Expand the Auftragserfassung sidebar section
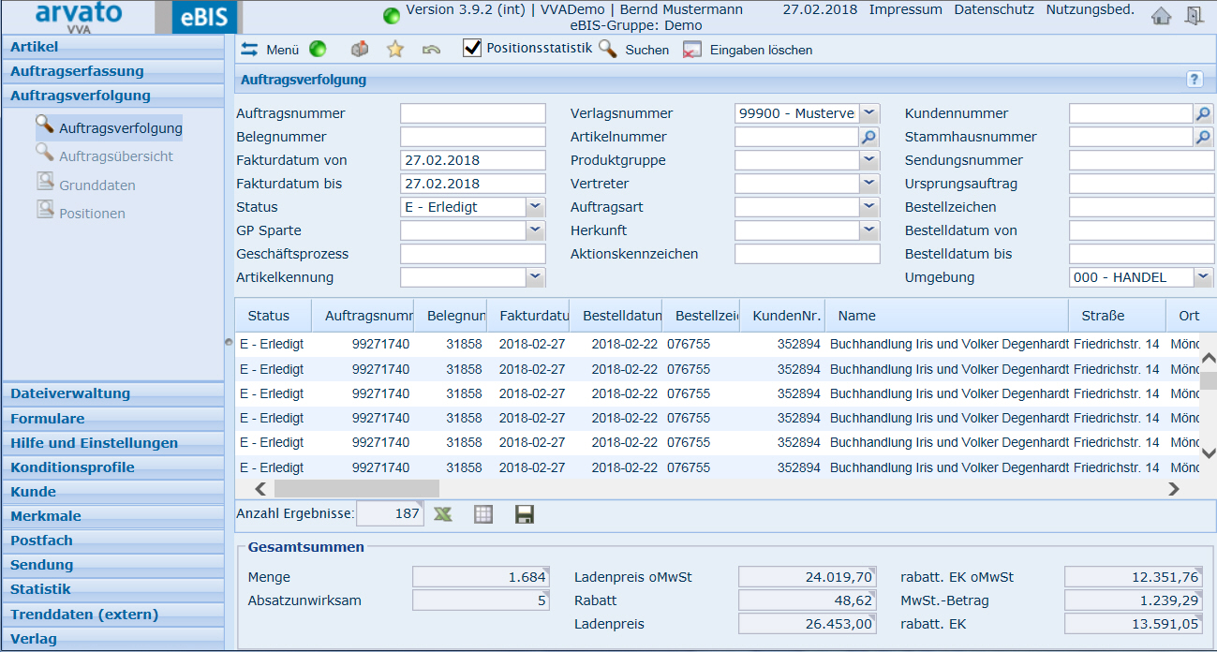The image size is (1217, 652). (112, 71)
